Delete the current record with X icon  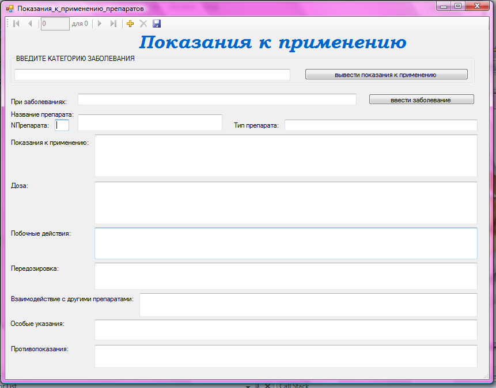click(x=143, y=24)
